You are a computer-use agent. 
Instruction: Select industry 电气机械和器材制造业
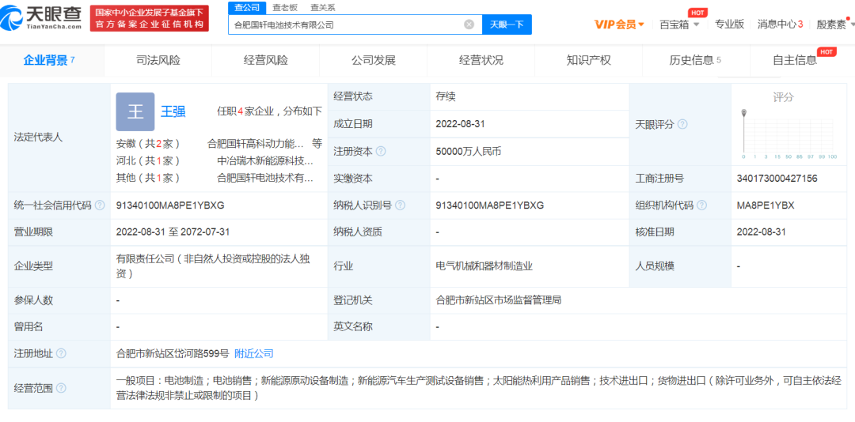point(484,266)
